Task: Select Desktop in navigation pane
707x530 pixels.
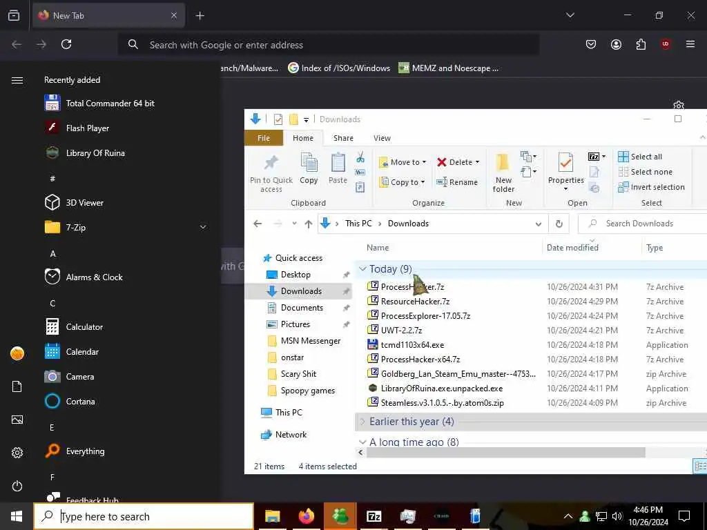Action: coord(289,275)
